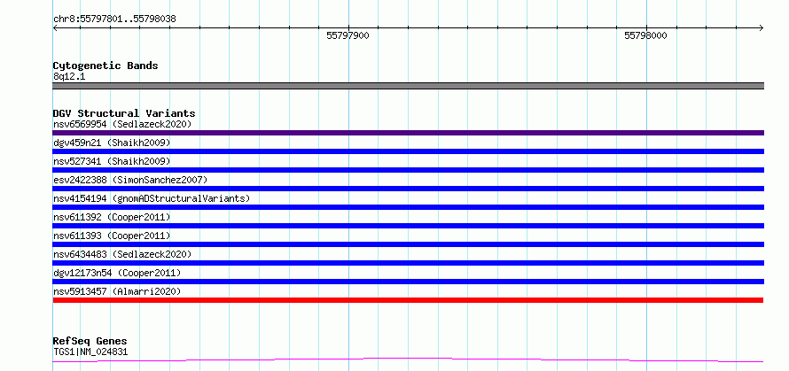Image resolution: width=789 pixels, height=371 pixels.
Task: Click the blue nsv527341 variant bar
Action: 408,170
